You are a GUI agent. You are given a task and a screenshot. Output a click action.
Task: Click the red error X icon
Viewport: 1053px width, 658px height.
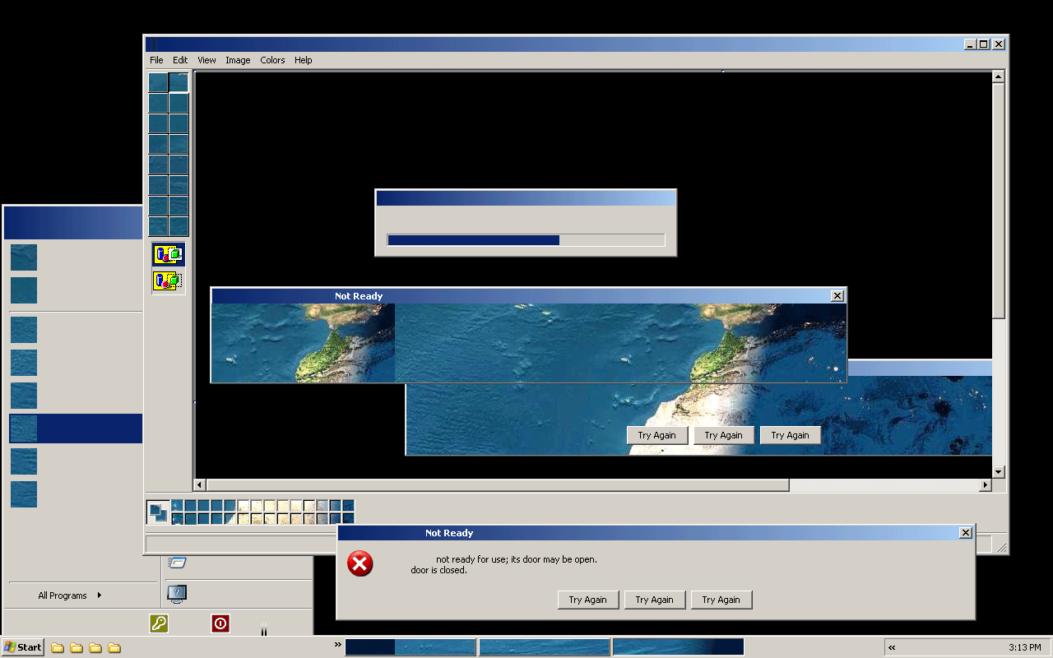click(360, 563)
